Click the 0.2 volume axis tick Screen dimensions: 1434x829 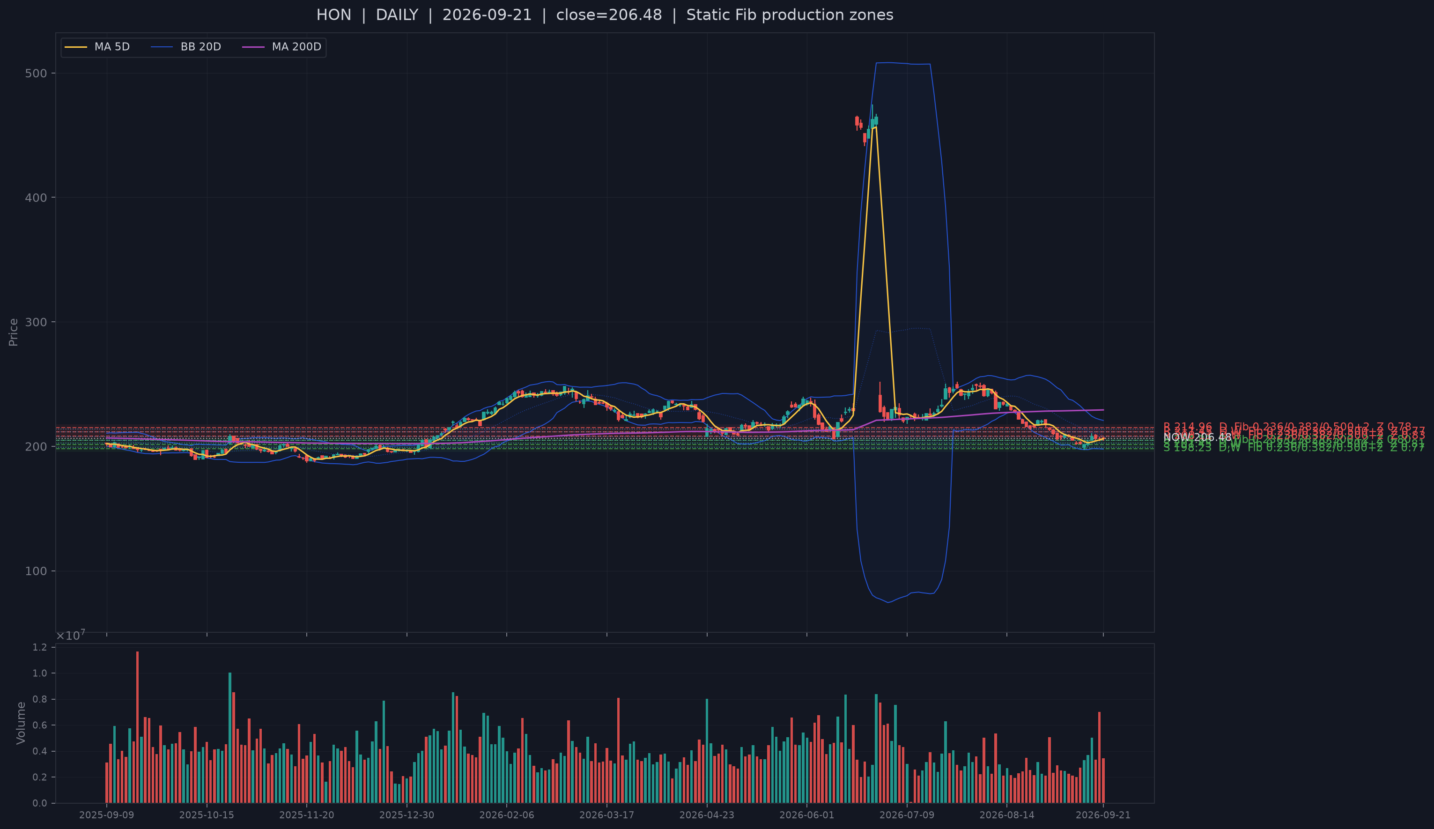click(40, 777)
